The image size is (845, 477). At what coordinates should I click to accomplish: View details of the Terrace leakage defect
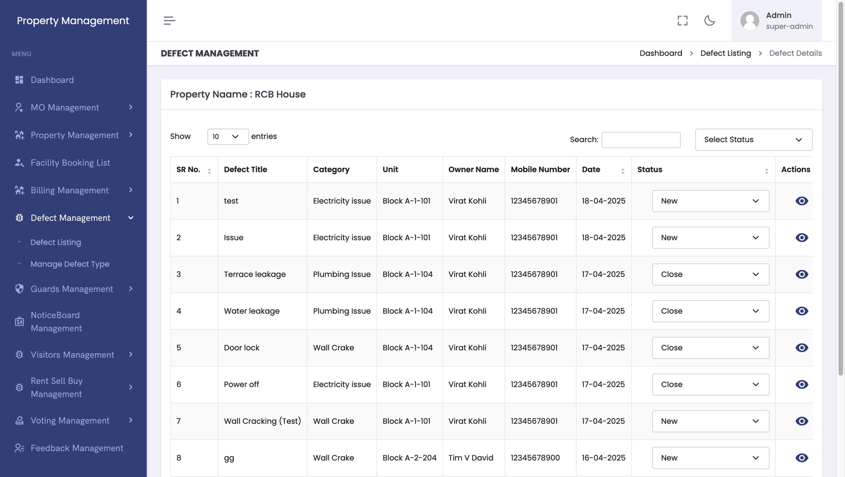point(801,274)
